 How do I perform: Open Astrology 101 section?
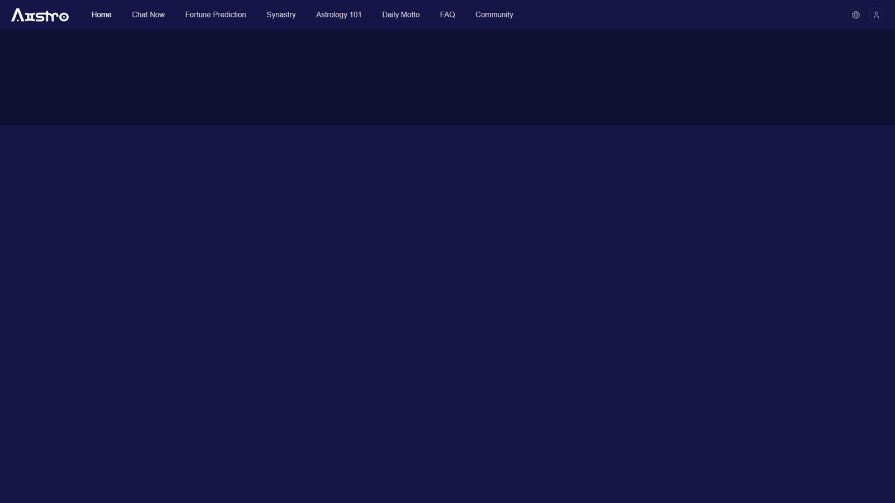(338, 15)
